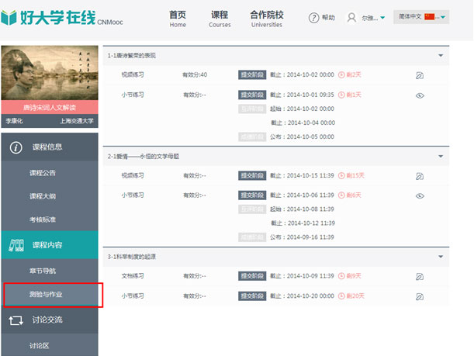The height and width of the screenshot is (356, 474).
Task: Open the 简体中文 language dropdown
Action: click(421, 17)
